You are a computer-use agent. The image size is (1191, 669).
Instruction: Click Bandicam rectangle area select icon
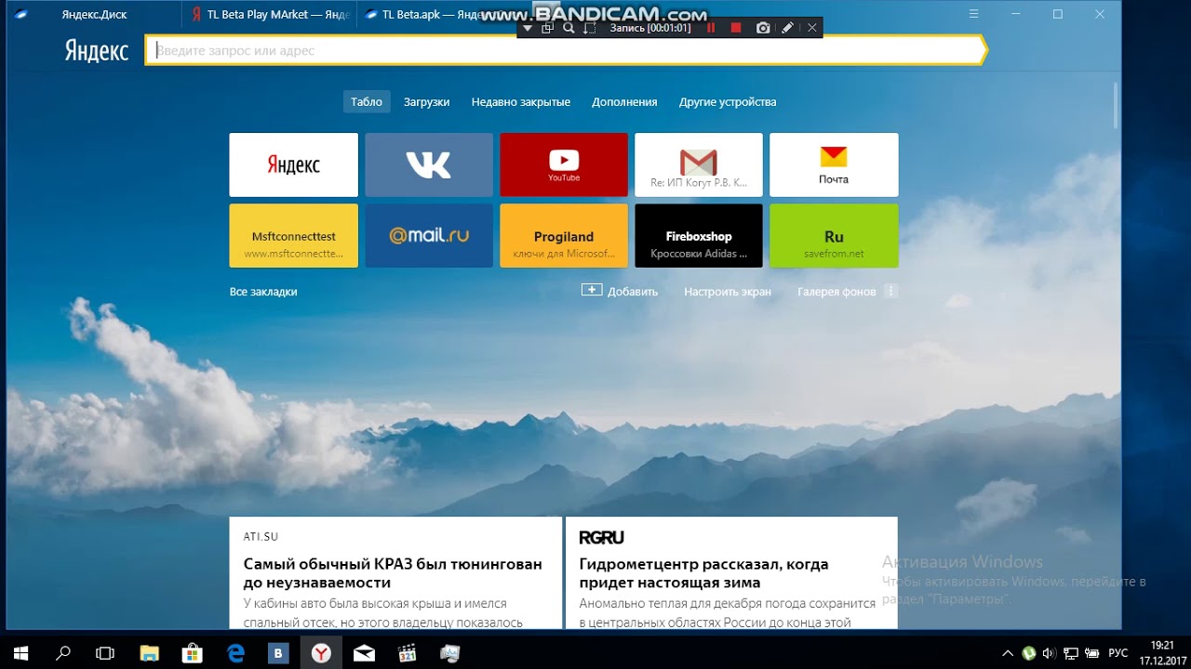click(589, 28)
